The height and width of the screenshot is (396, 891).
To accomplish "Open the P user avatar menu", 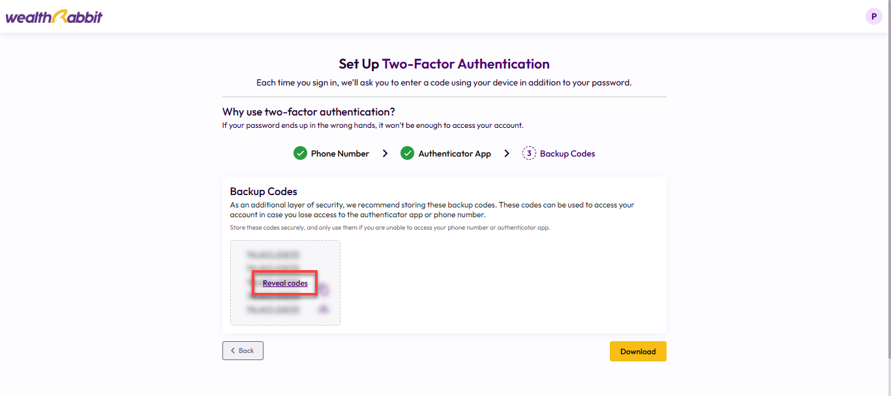I will (874, 16).
